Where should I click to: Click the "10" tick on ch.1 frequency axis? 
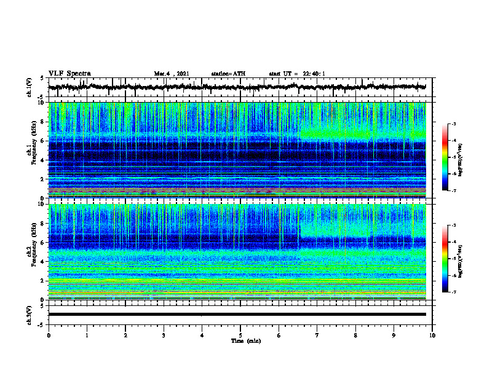coord(42,103)
